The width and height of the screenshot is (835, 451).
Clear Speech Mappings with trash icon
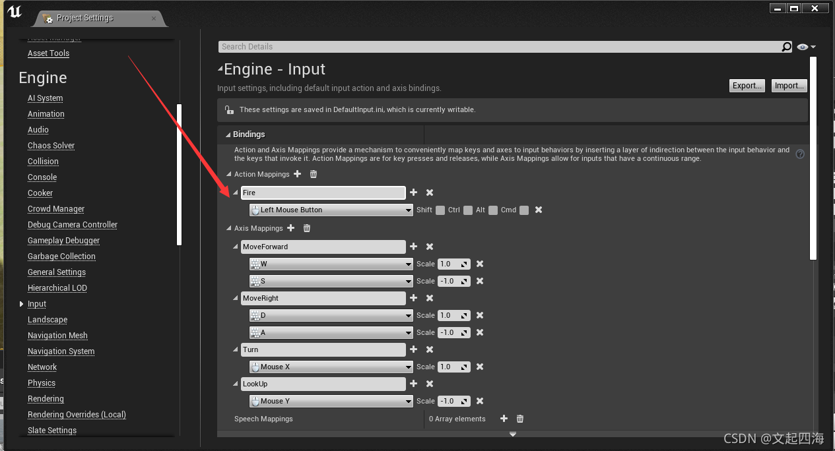click(520, 419)
